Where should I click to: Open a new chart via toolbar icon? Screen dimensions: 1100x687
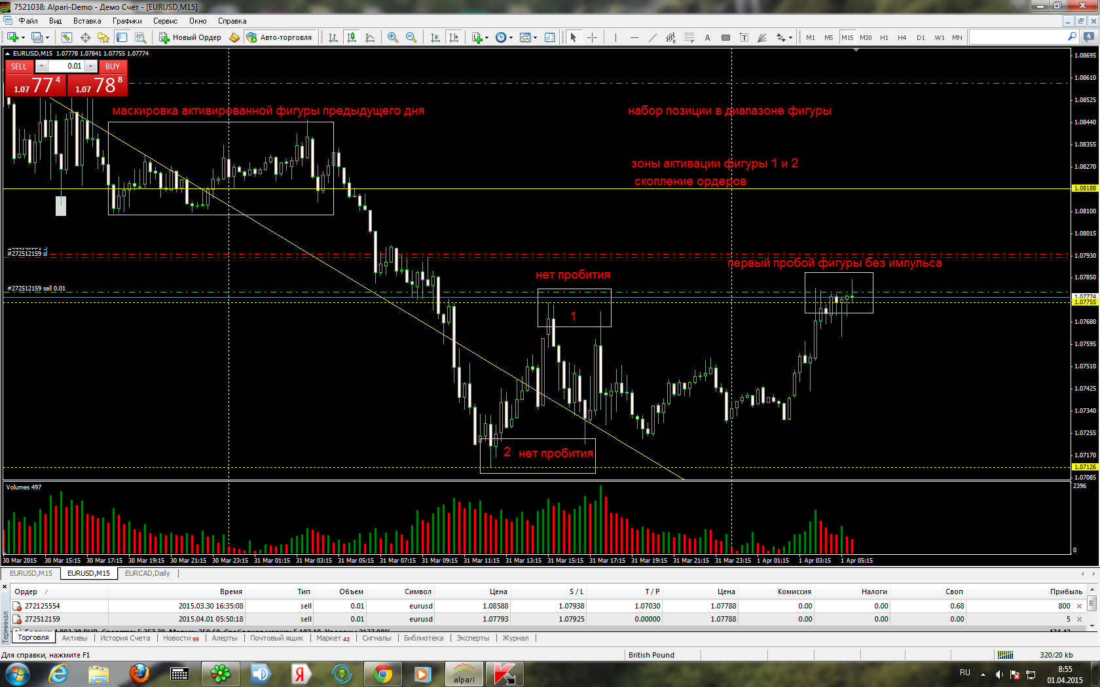click(12, 37)
